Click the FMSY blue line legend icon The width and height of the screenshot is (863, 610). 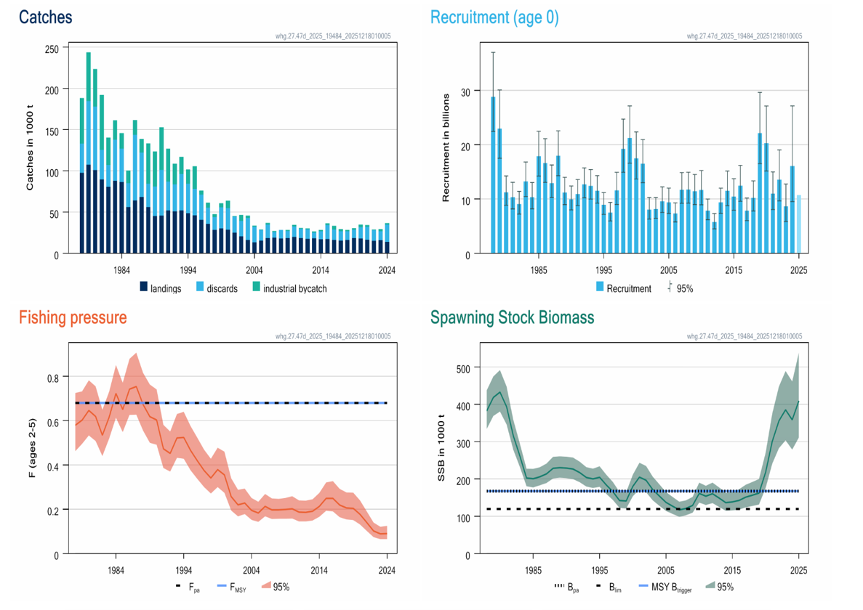[222, 587]
